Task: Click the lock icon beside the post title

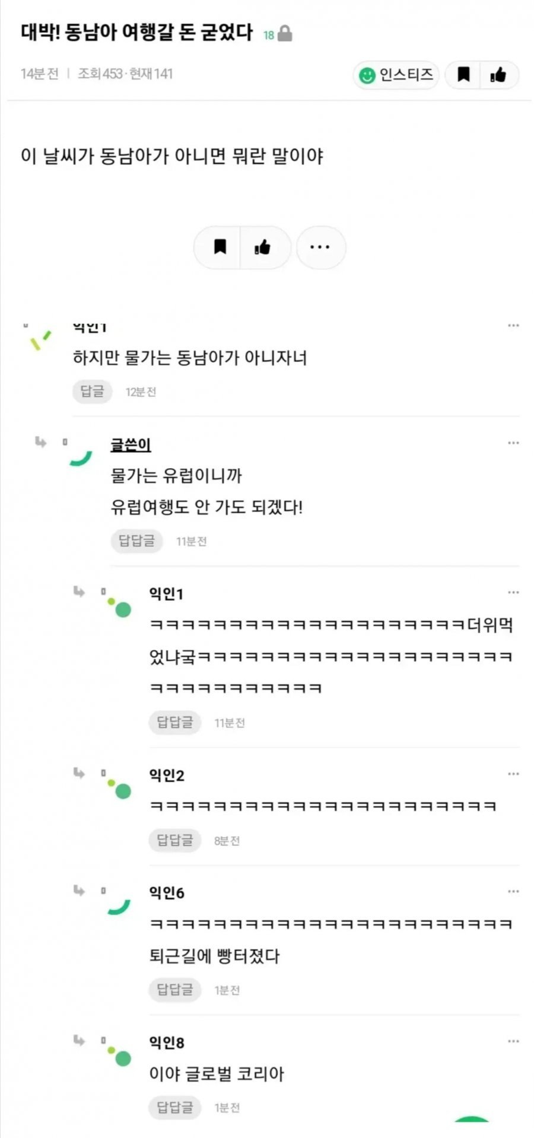Action: [x=287, y=33]
